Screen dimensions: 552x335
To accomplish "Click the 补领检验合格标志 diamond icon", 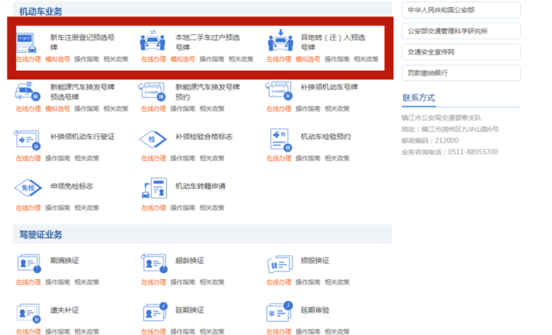I will coord(152,140).
